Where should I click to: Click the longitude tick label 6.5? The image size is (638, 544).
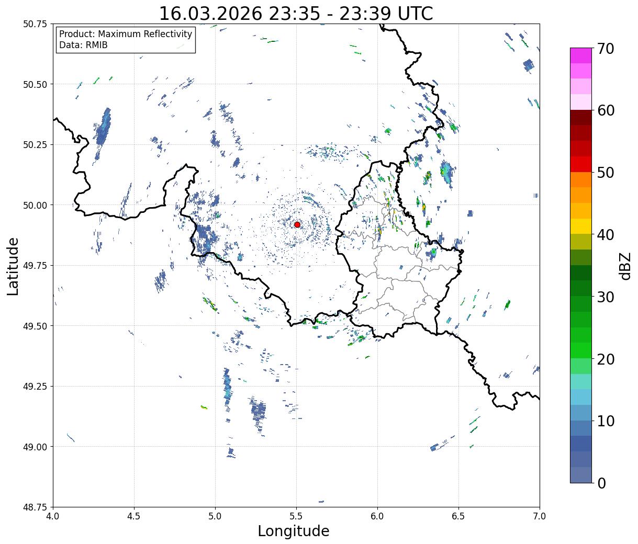tap(458, 516)
